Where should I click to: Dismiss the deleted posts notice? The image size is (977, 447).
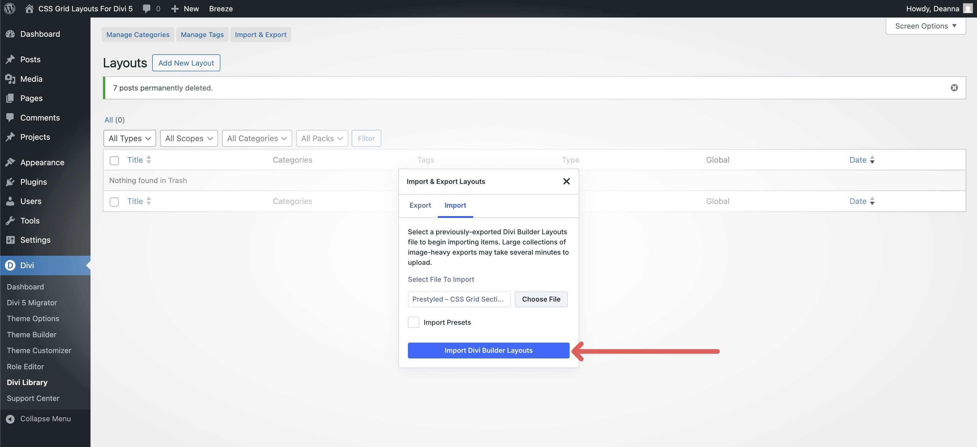click(954, 88)
